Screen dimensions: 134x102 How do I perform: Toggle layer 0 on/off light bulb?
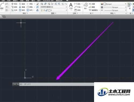coord(42,10)
